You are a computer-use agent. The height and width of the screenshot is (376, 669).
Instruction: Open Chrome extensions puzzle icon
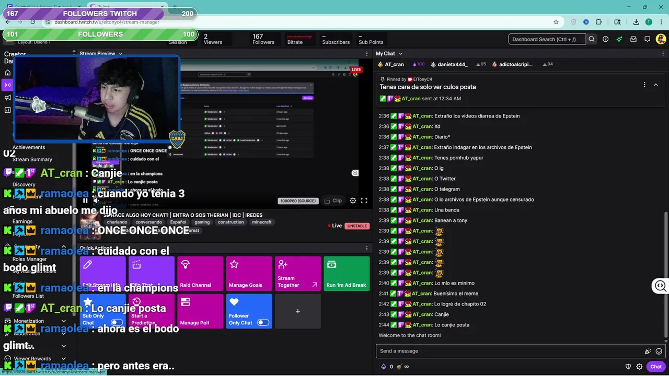point(599,22)
